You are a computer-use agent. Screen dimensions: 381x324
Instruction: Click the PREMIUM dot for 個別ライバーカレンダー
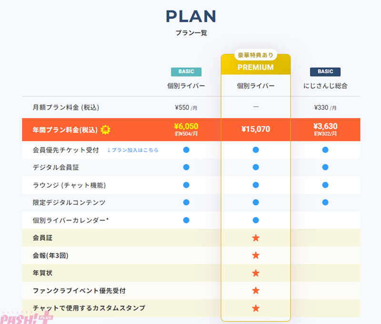coord(256,220)
